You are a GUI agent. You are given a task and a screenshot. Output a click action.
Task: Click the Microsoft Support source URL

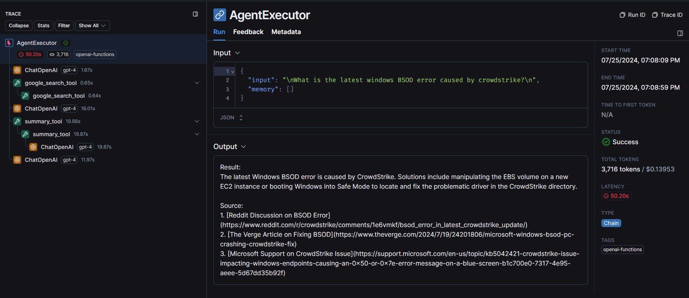point(400,263)
